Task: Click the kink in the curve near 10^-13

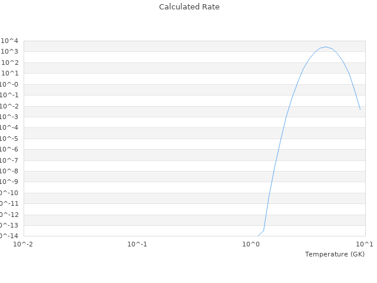Action: coord(263,230)
